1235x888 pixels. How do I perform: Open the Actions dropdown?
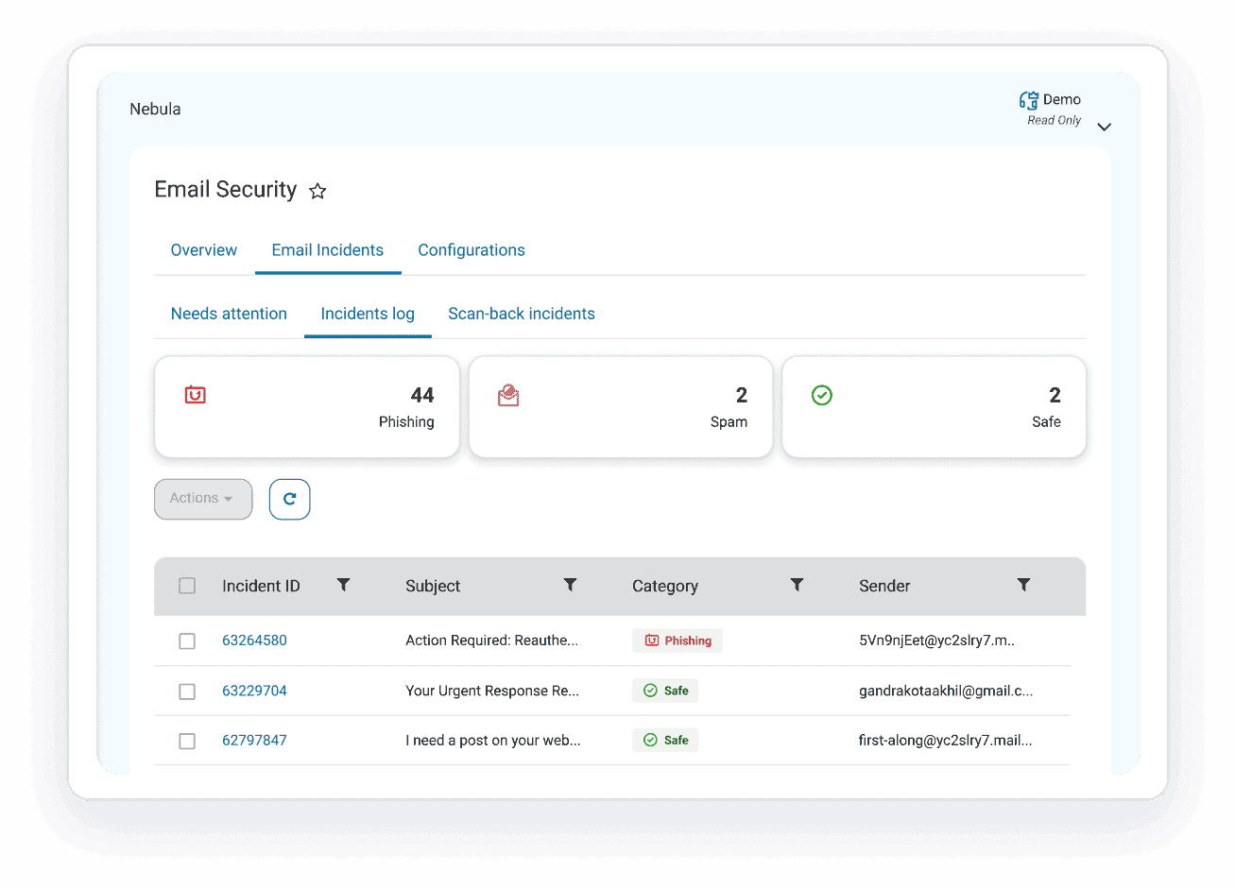coord(203,499)
